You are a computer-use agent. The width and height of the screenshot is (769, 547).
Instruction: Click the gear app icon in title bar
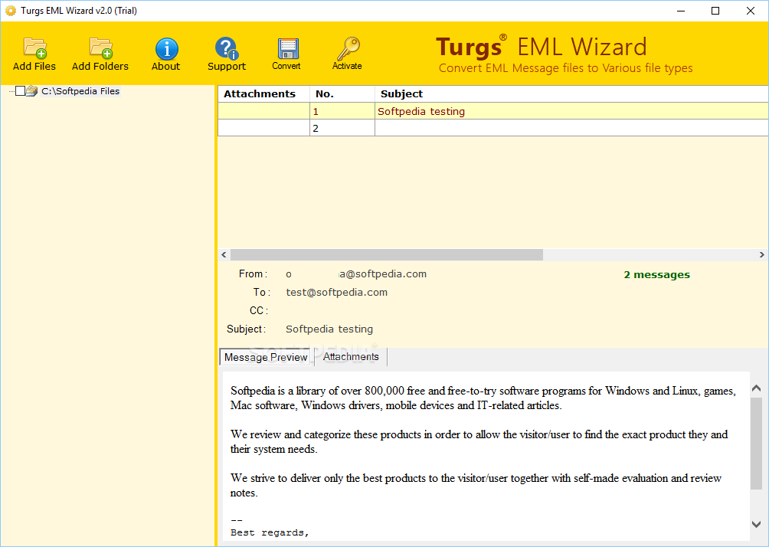10,10
